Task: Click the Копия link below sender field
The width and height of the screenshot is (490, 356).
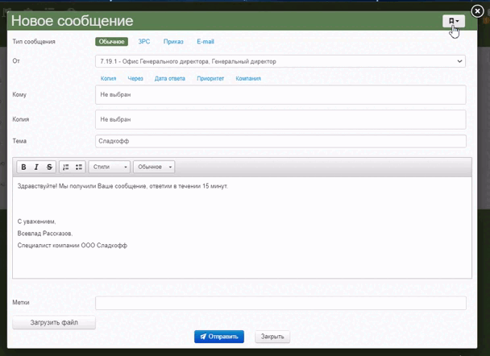Action: [108, 78]
